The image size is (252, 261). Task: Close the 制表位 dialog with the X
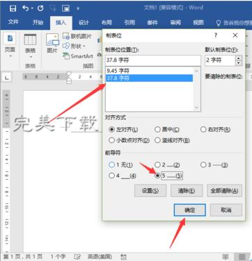click(235, 35)
